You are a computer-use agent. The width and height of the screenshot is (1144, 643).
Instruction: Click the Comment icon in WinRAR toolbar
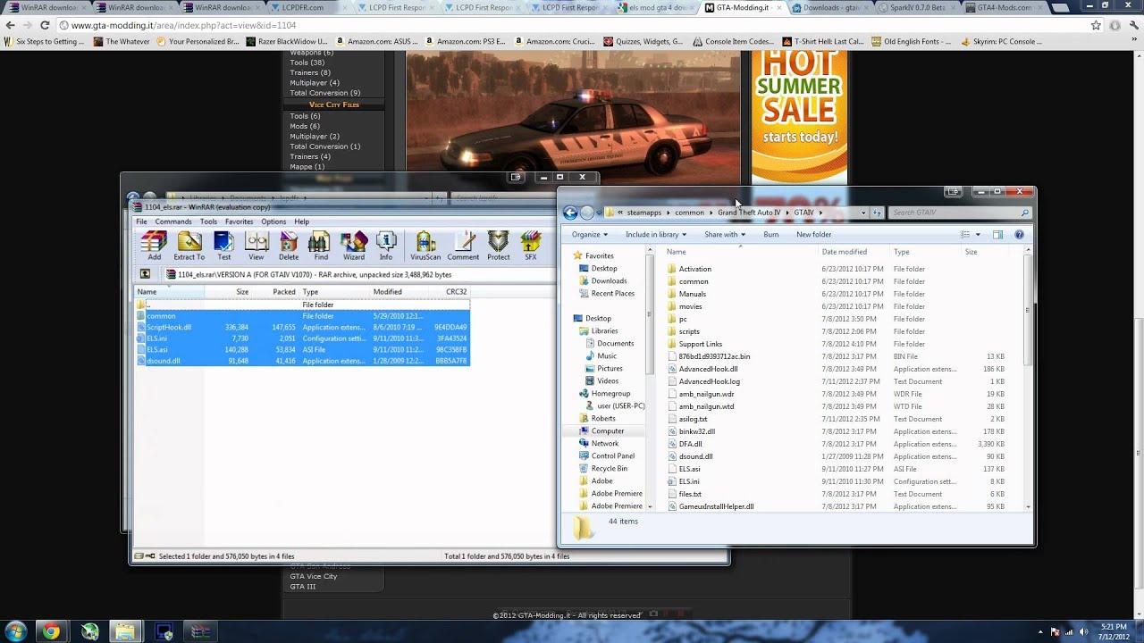[463, 246]
